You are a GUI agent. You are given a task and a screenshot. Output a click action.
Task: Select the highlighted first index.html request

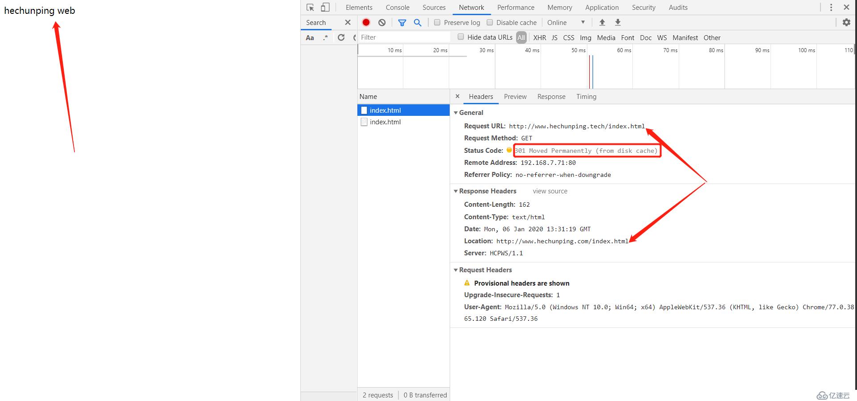(x=403, y=110)
